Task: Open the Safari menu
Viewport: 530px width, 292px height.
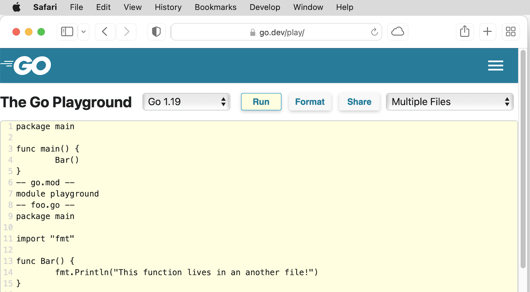Action: pyautogui.click(x=45, y=7)
